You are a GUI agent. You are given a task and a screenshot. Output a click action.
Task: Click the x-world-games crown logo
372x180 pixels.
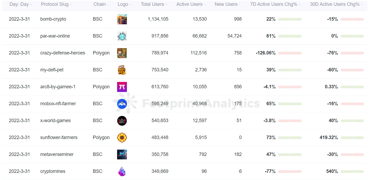(x=122, y=121)
